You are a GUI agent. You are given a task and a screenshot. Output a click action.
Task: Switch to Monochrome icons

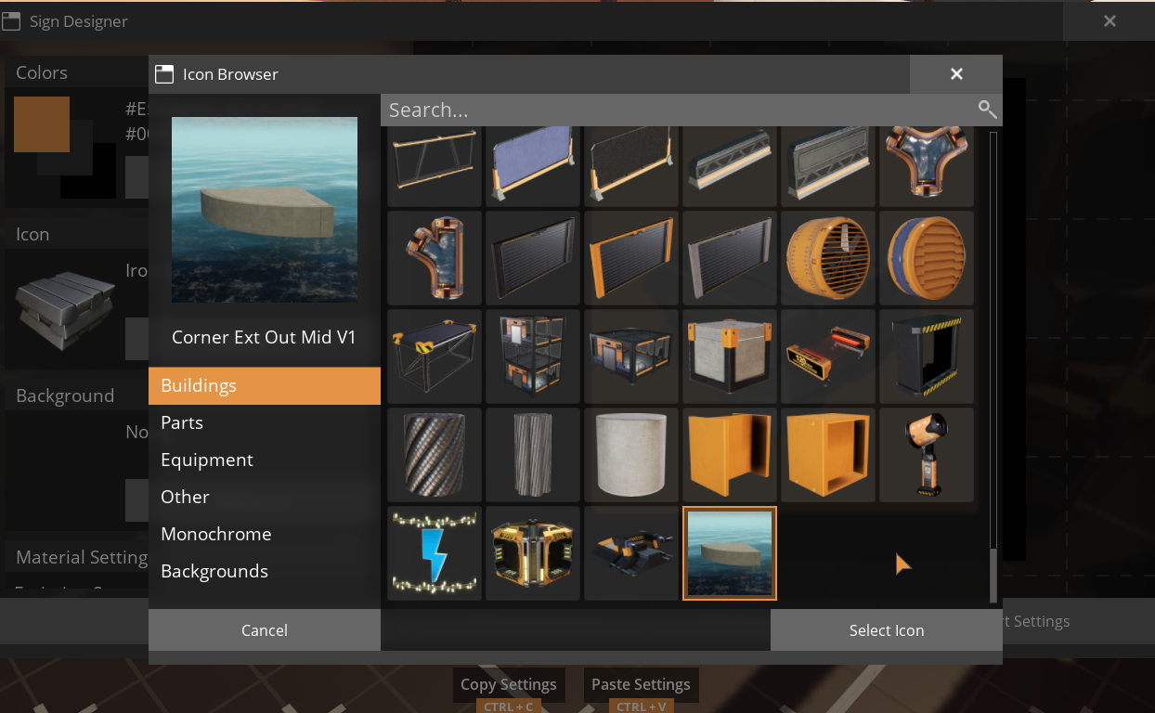click(x=265, y=534)
